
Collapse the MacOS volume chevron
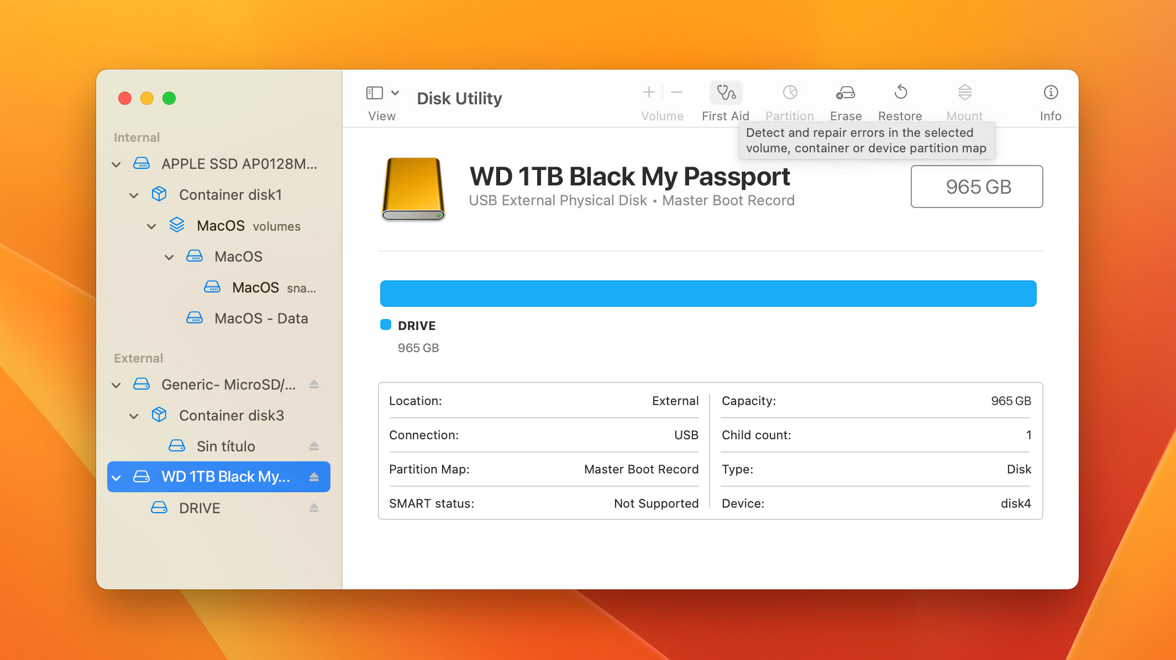click(x=169, y=257)
